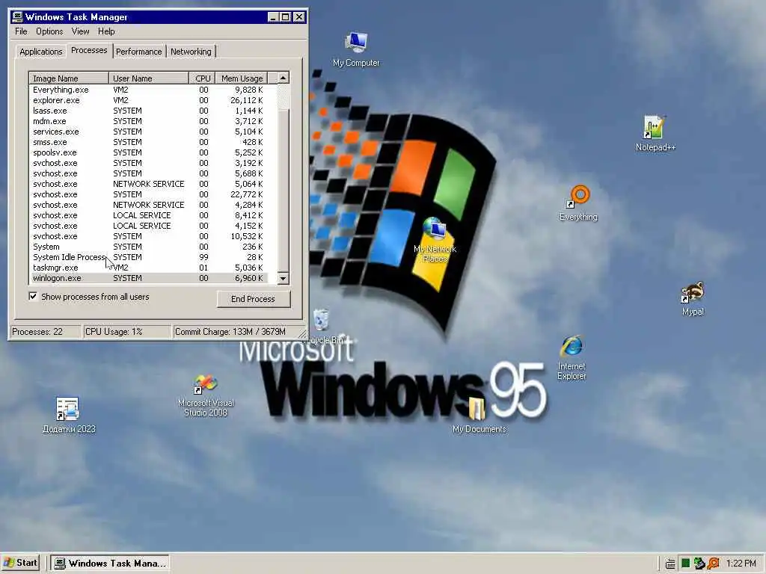Select the services.exe process
The width and height of the screenshot is (766, 574).
(x=149, y=132)
